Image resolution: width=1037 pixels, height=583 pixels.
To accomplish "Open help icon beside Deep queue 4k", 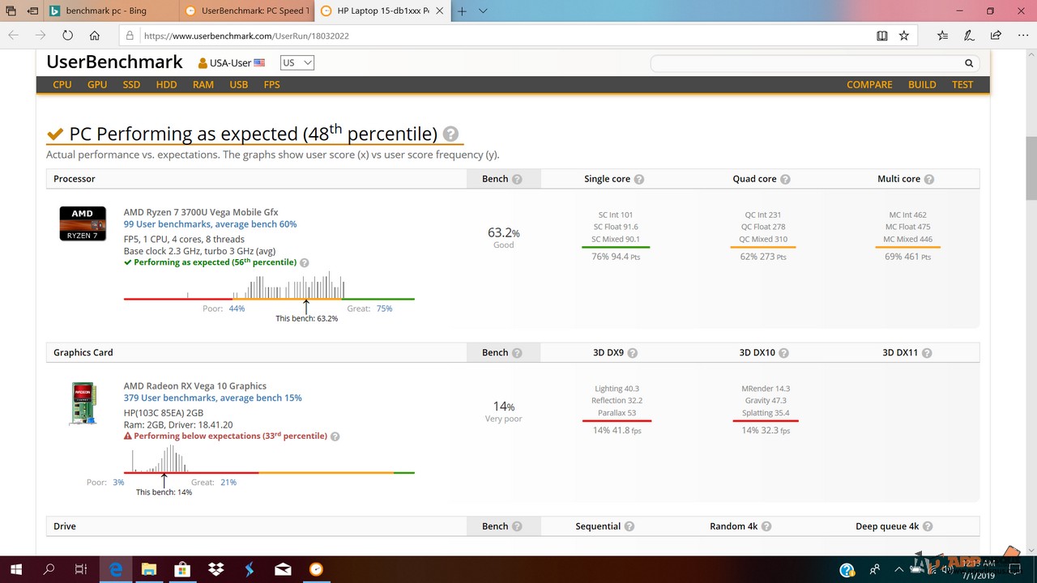I will point(927,526).
